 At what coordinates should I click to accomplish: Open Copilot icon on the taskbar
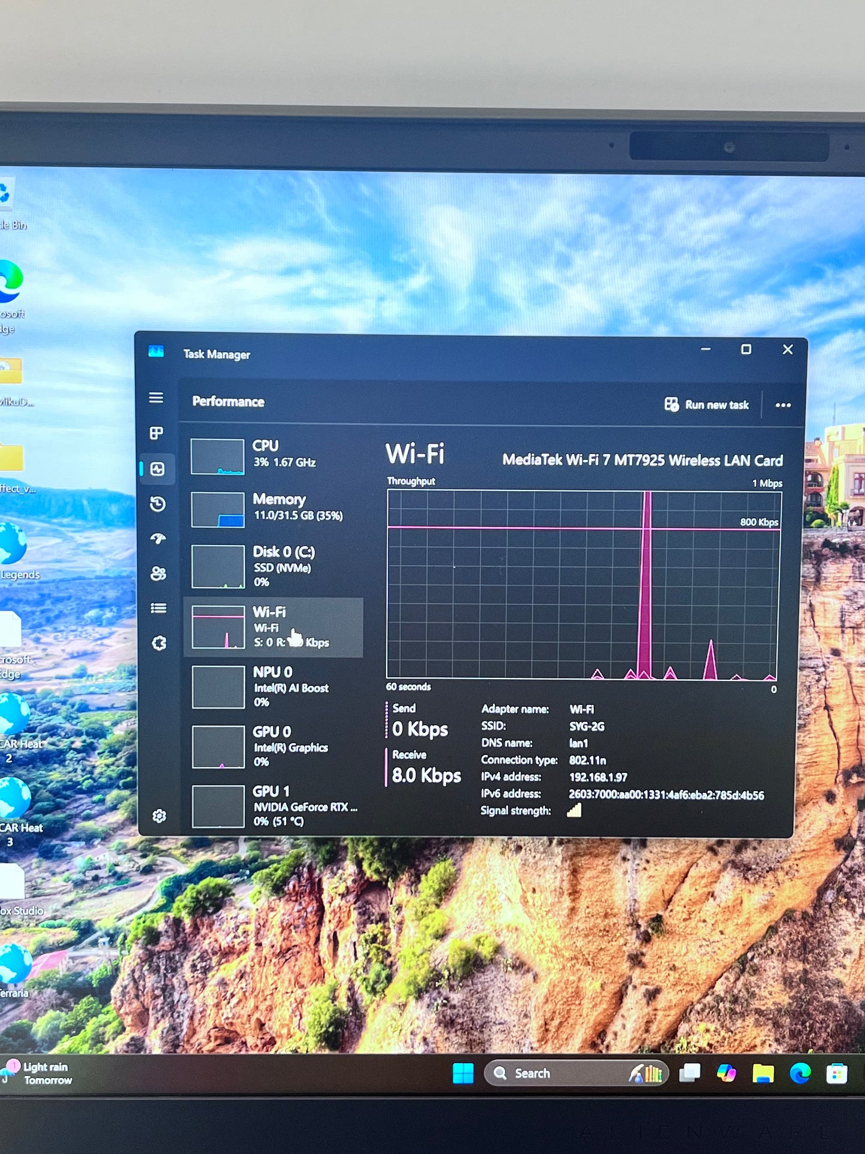[726, 1073]
